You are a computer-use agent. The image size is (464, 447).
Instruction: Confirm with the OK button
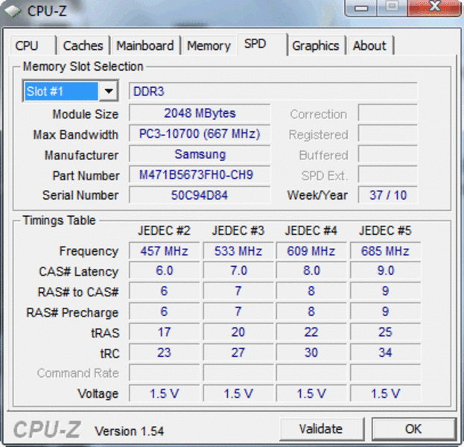tap(413, 429)
